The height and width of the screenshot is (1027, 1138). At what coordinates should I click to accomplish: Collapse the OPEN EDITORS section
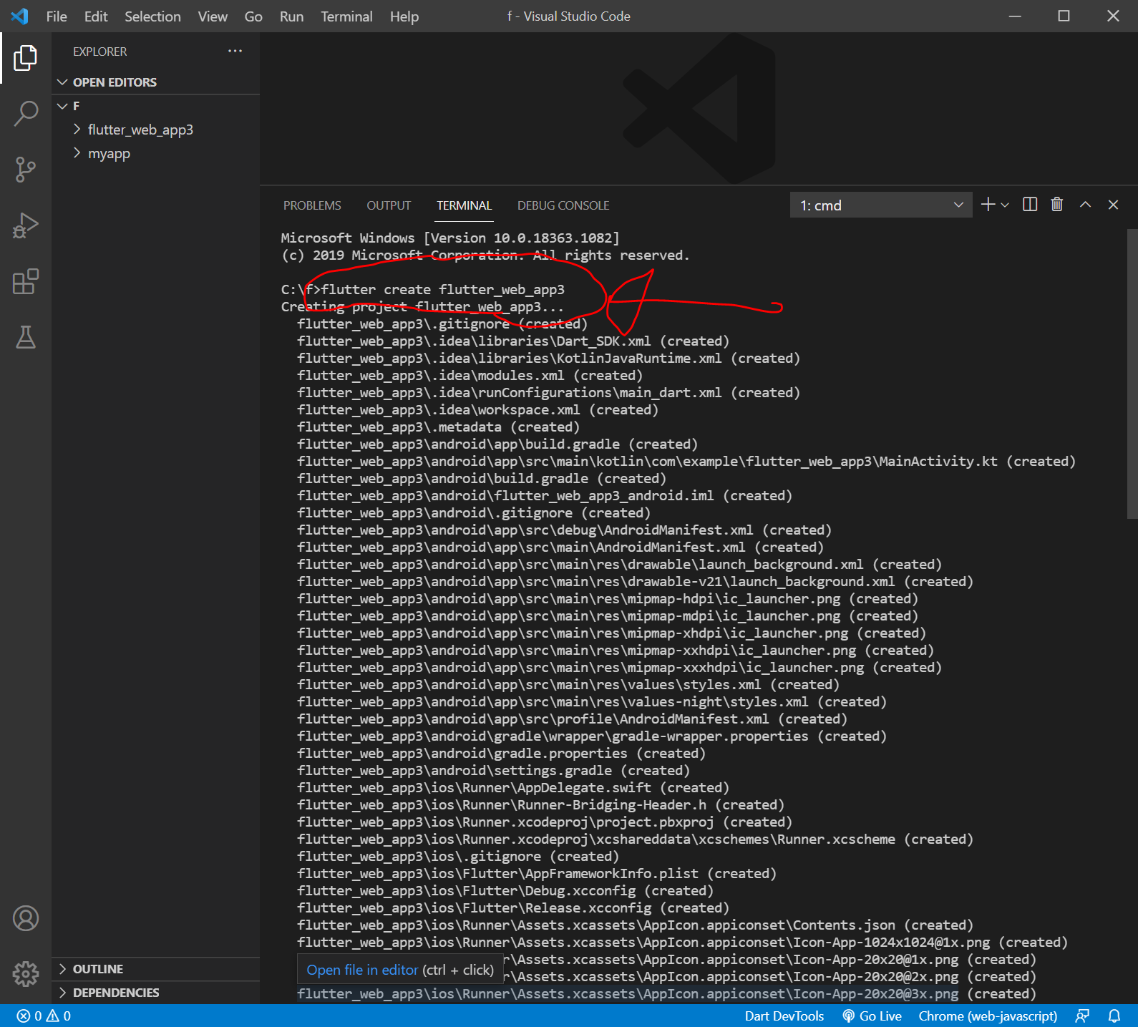click(155, 82)
